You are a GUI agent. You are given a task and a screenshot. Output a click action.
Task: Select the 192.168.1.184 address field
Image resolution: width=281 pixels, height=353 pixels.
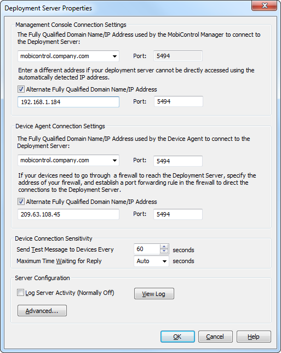pos(68,102)
